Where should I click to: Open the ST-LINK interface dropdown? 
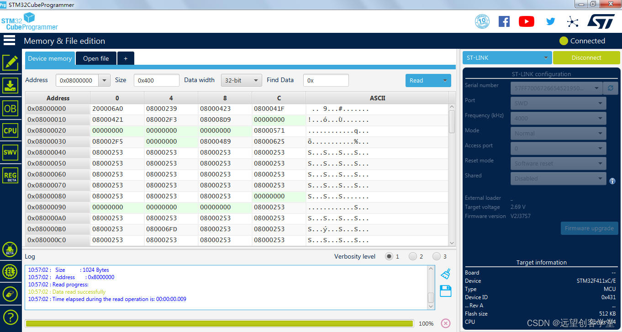pyautogui.click(x=507, y=58)
